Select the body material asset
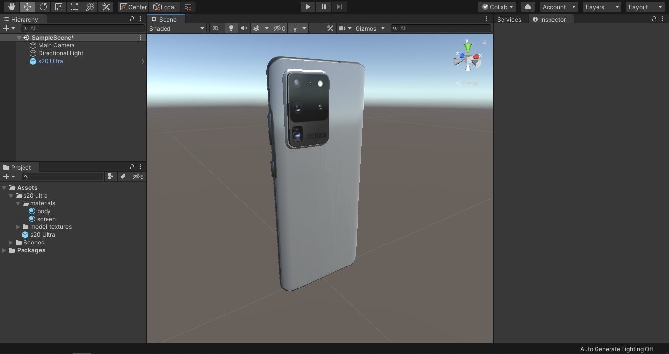The image size is (669, 354). point(40,211)
